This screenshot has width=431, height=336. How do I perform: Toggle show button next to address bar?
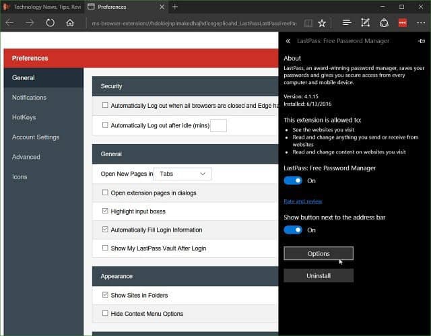(293, 230)
